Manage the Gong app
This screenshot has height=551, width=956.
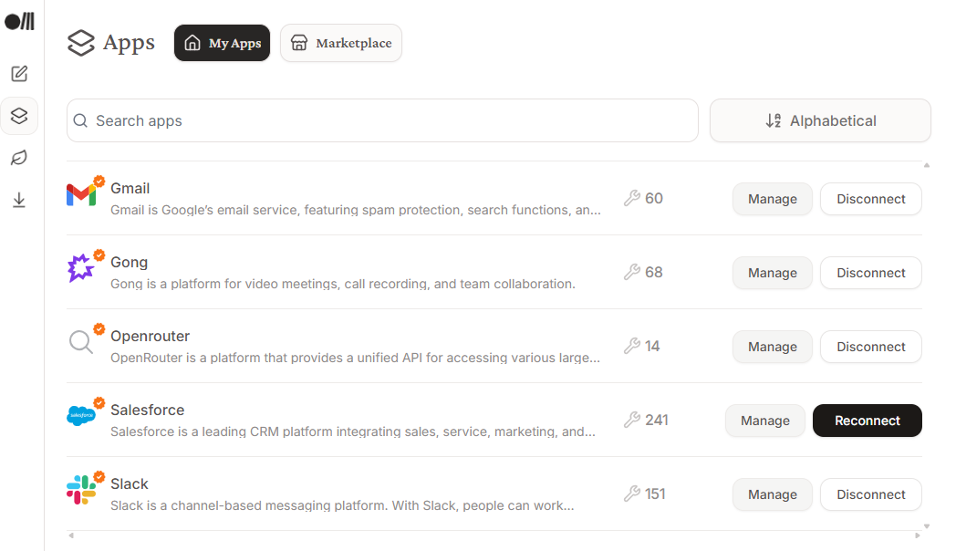[x=773, y=273]
